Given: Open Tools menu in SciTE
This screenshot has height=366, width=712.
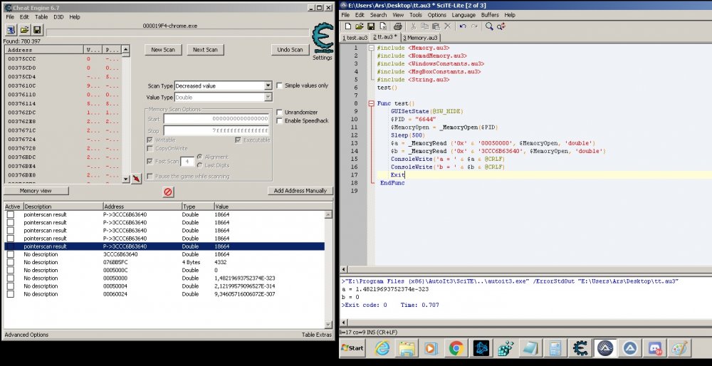Looking at the screenshot, I should (x=416, y=15).
